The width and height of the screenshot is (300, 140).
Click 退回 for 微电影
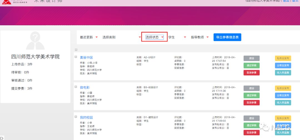tap(251, 88)
